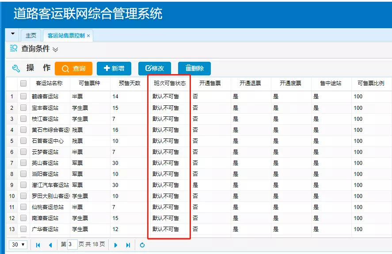The image size is (392, 254).
Task: Go to the first page
Action: point(39,244)
